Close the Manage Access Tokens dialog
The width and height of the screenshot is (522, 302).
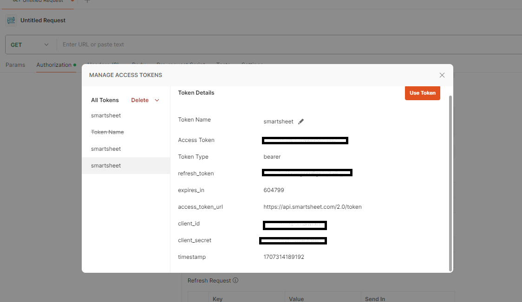(x=442, y=75)
